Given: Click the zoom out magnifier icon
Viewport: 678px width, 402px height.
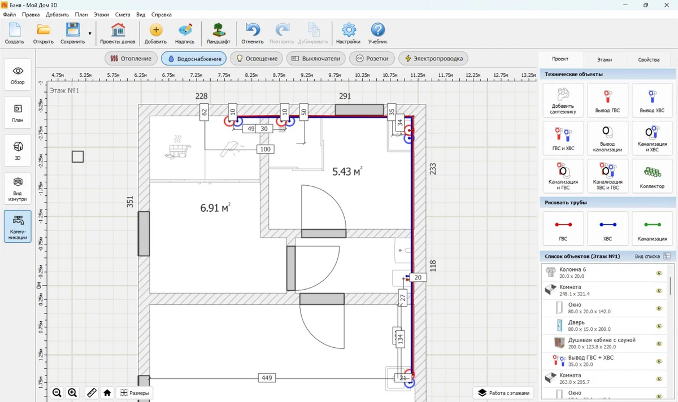Looking at the screenshot, I should 57,393.
